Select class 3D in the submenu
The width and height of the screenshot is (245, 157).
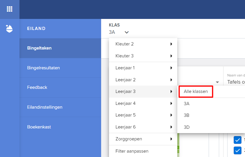coord(211,127)
